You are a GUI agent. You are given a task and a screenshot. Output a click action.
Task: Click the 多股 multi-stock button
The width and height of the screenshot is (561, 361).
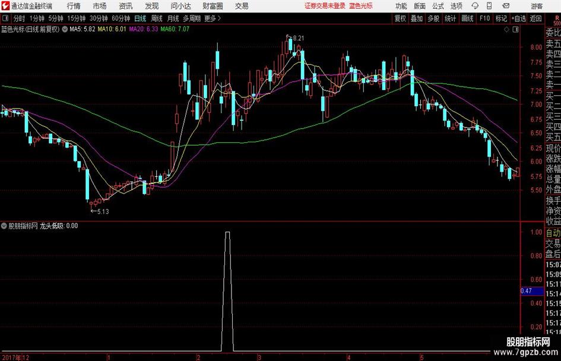click(433, 18)
